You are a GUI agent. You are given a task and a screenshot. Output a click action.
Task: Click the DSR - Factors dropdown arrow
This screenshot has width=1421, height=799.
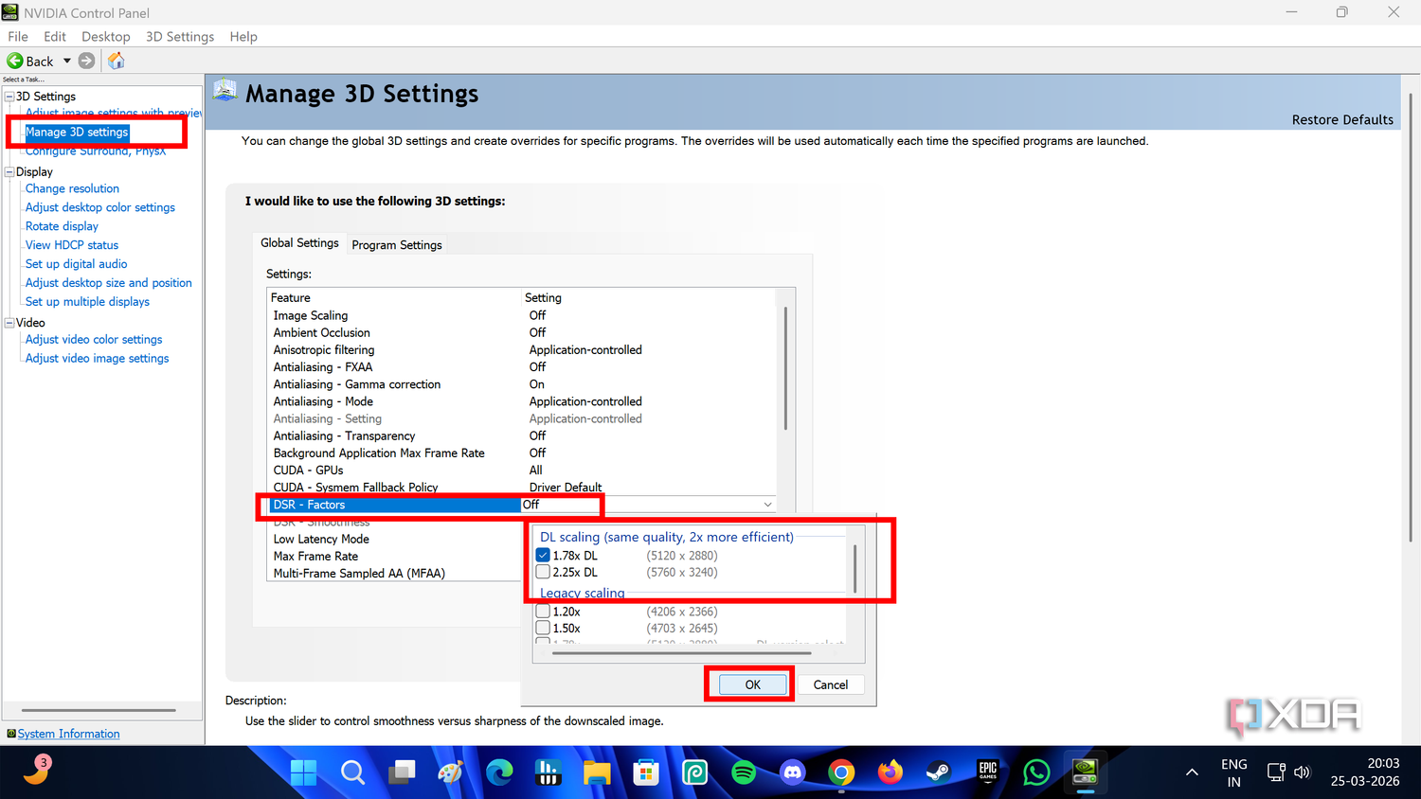click(767, 505)
